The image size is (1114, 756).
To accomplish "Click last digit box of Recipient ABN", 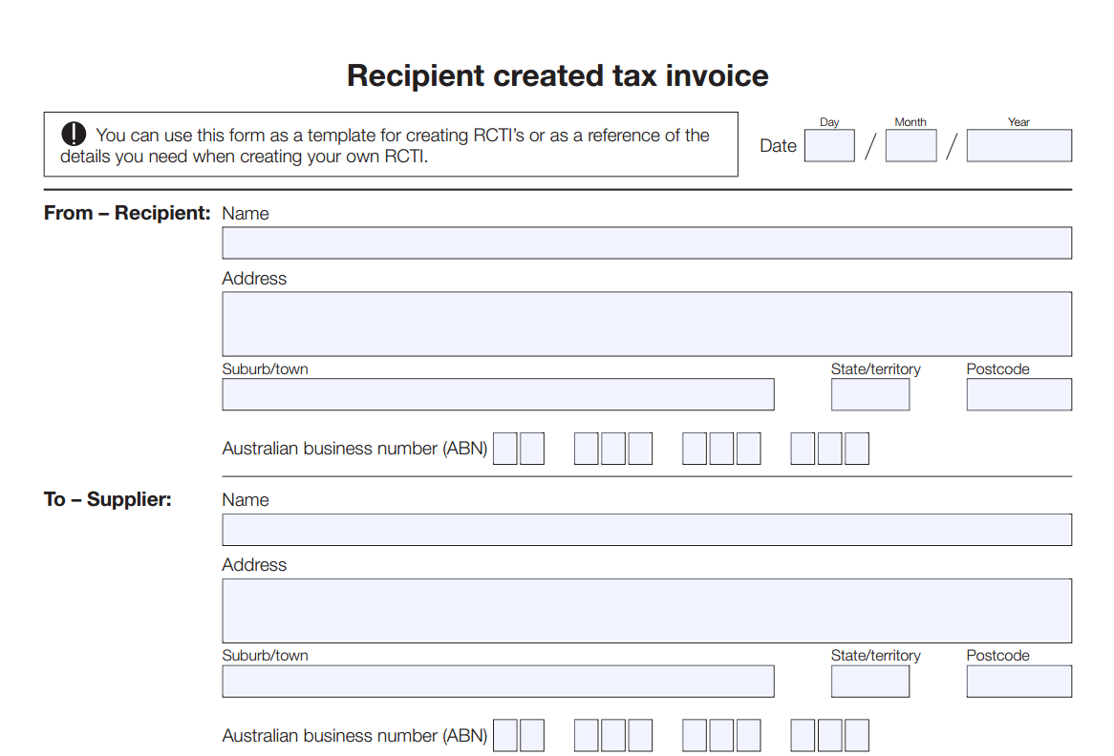I will [856, 449].
